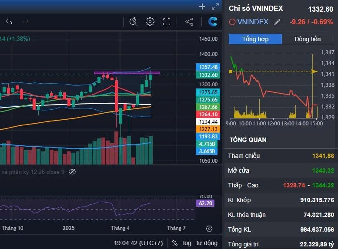Select the 1332.60 current price label

coord(208,75)
